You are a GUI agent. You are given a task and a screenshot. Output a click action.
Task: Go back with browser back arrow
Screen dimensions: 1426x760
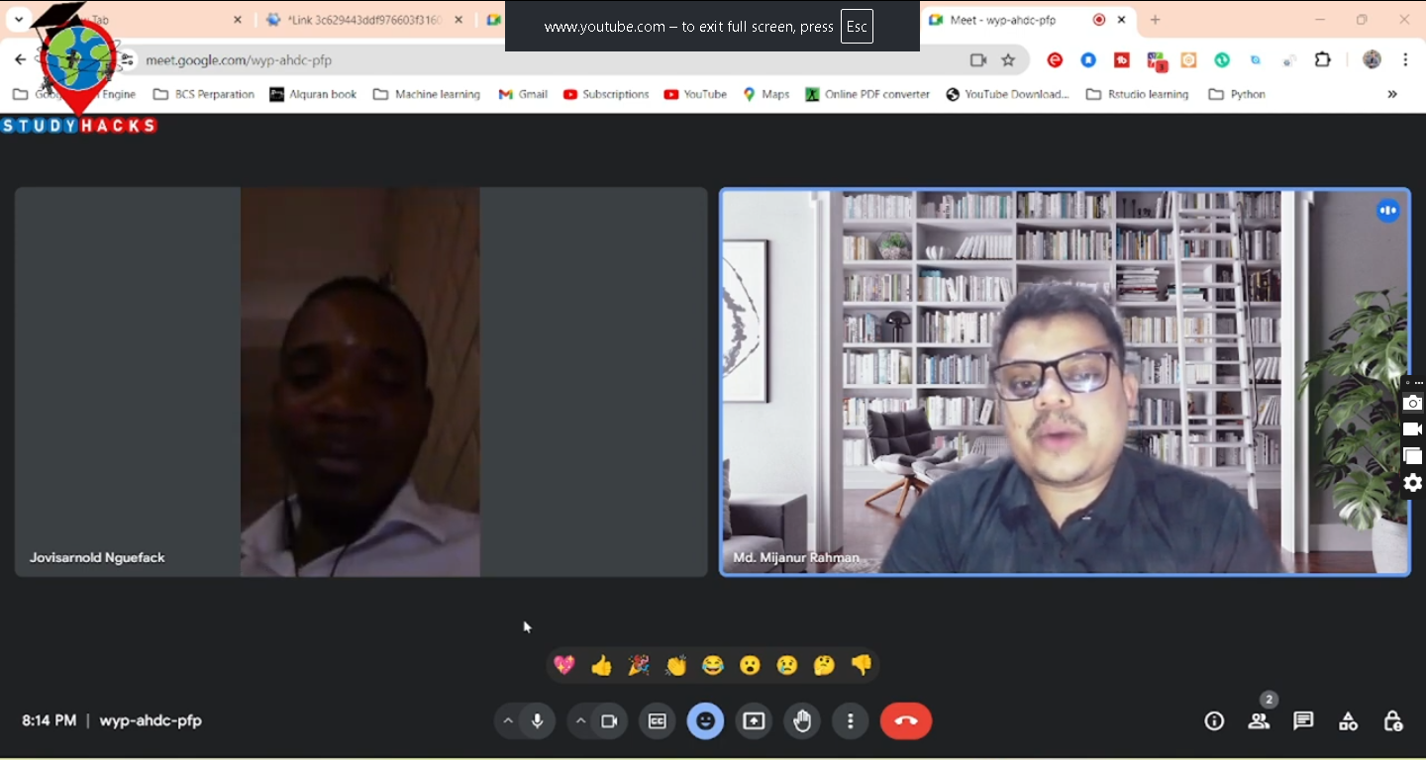[x=21, y=60]
